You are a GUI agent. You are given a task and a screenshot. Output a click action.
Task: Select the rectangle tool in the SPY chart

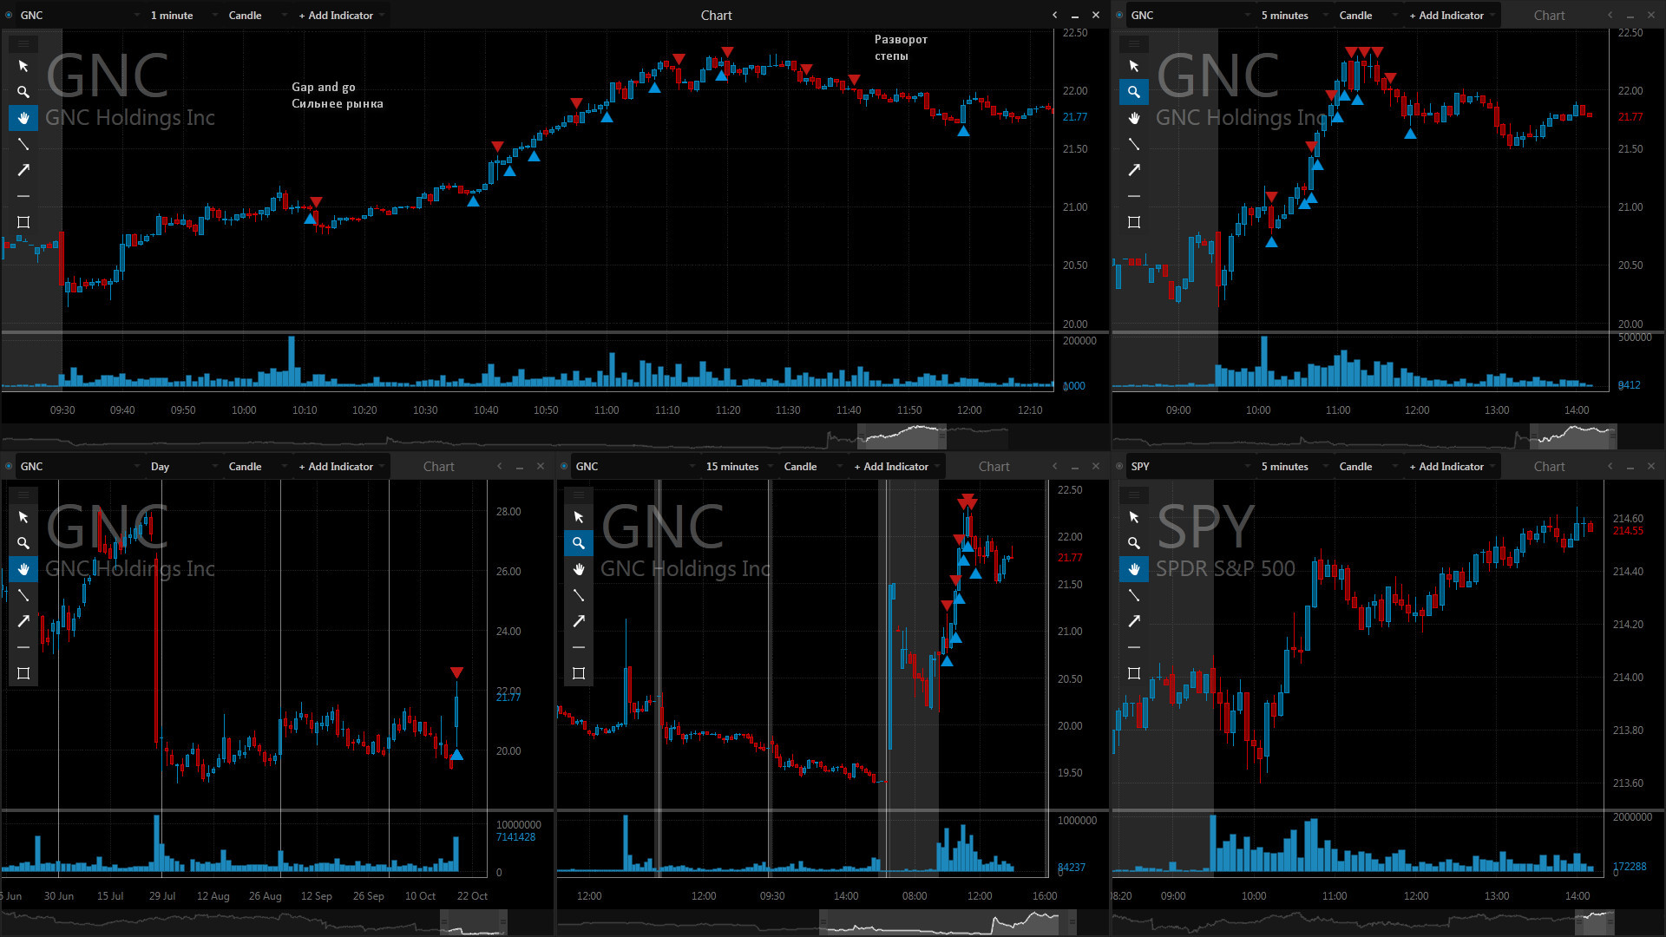click(x=1134, y=673)
